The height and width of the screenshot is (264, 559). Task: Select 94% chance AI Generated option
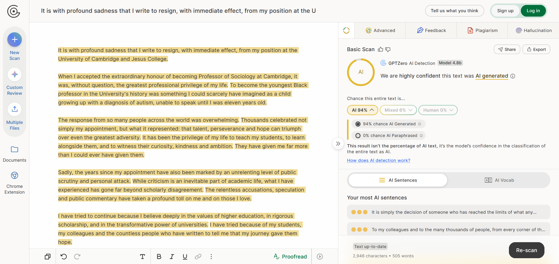click(388, 124)
